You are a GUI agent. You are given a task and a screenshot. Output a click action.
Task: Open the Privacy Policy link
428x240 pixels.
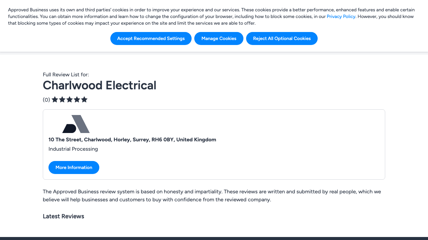coord(341,16)
